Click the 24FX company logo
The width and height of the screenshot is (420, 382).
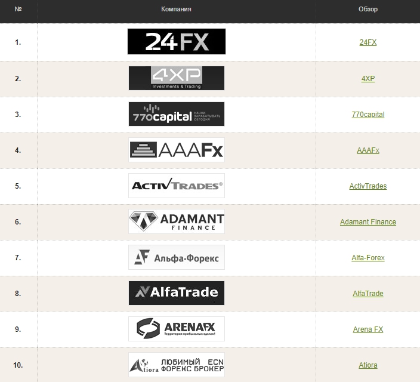(177, 42)
